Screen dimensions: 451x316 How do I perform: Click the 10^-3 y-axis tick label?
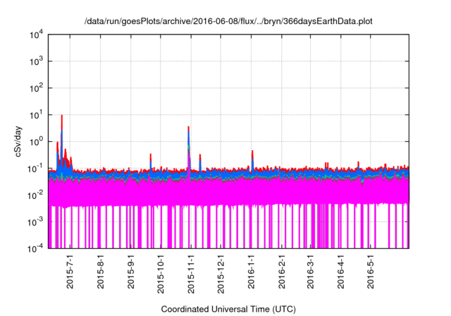(x=35, y=222)
